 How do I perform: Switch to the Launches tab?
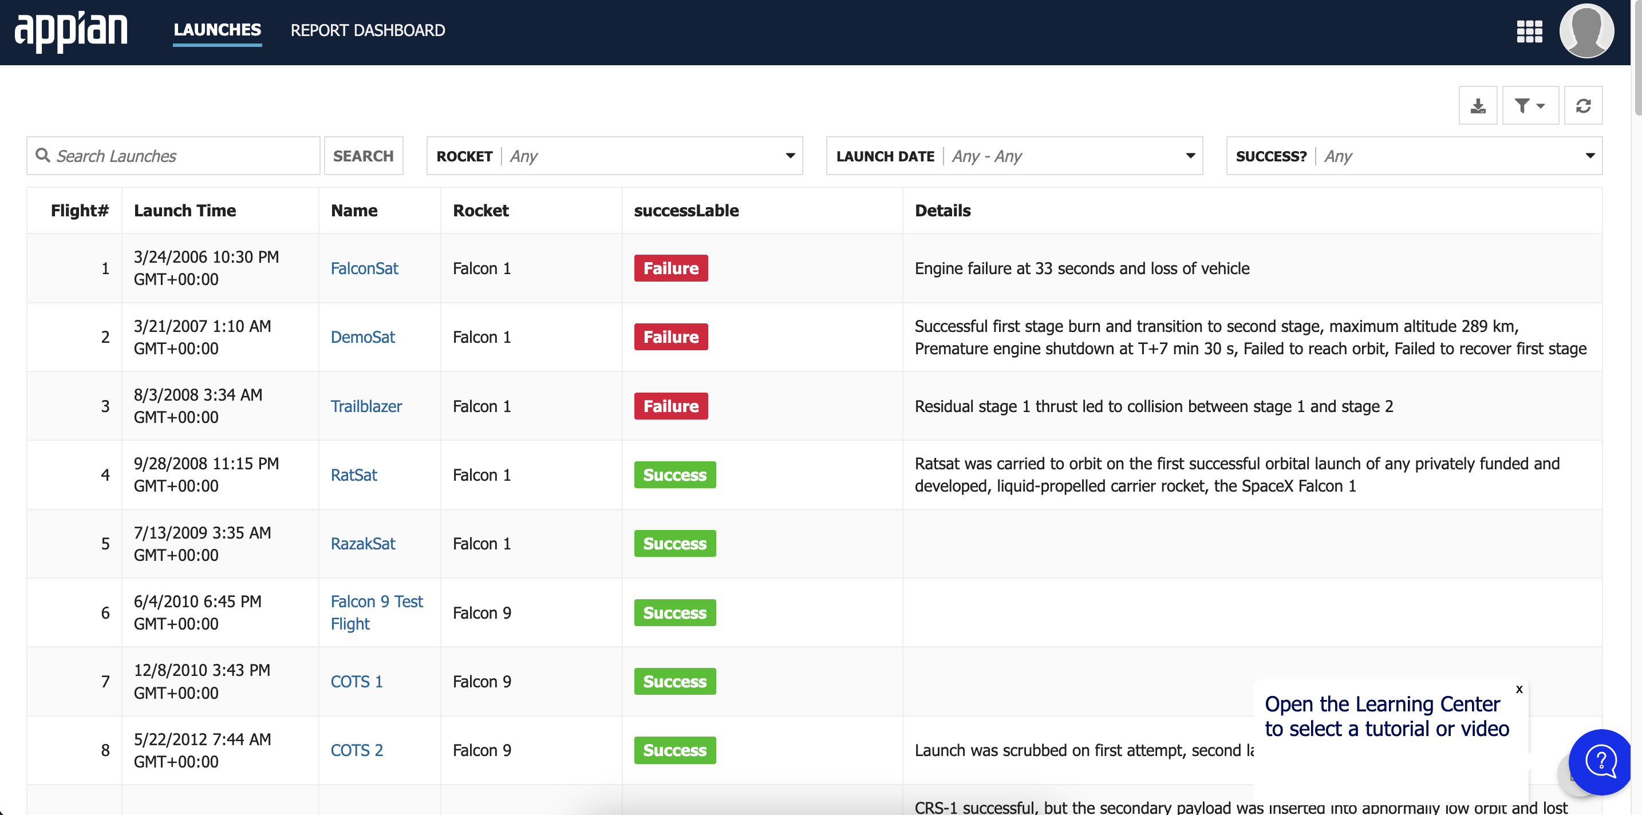[x=218, y=30]
